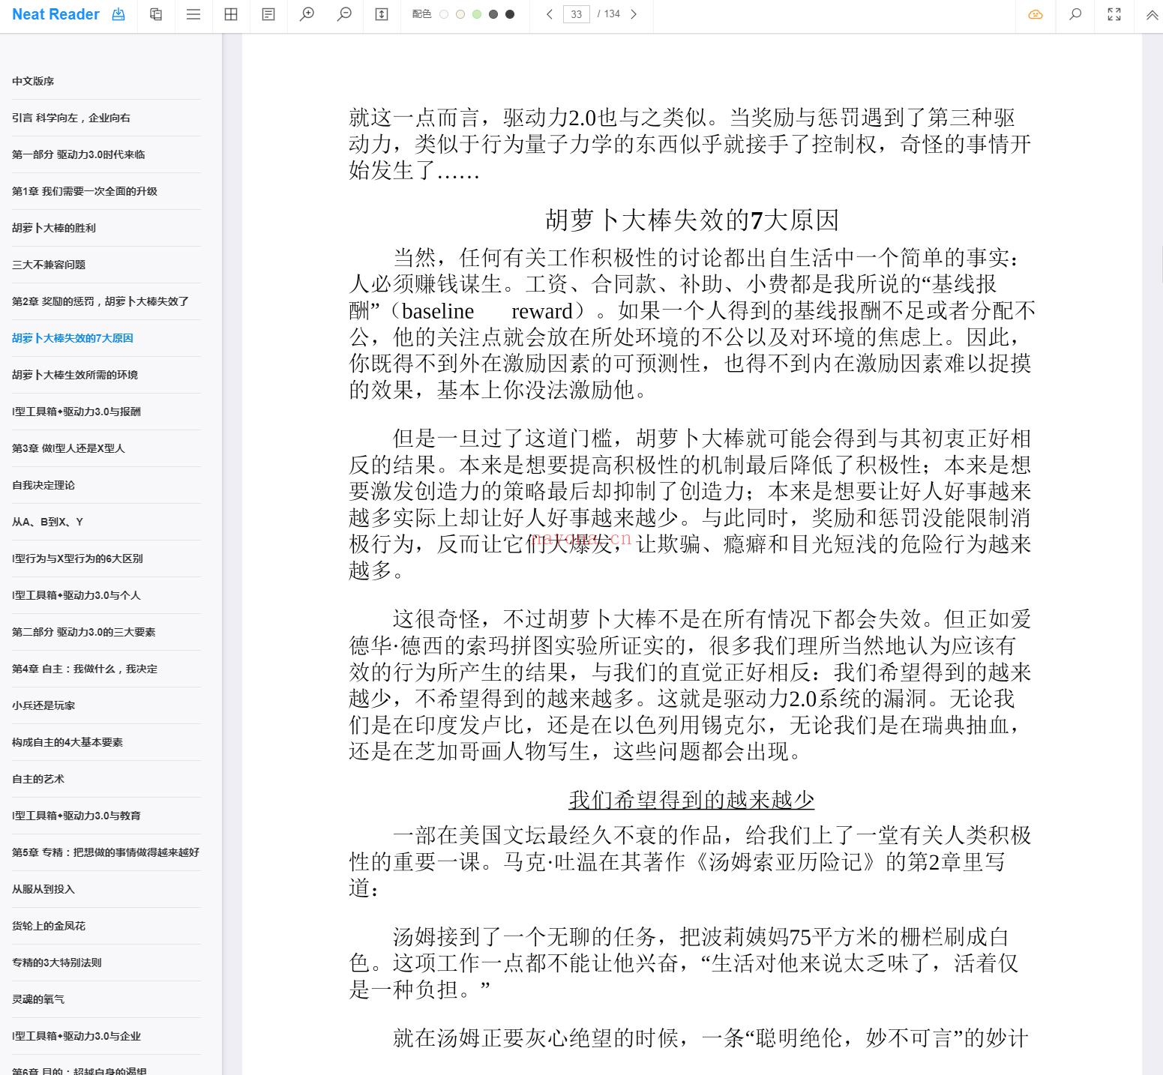
Task: Click the page number input field showing 33
Action: point(576,14)
